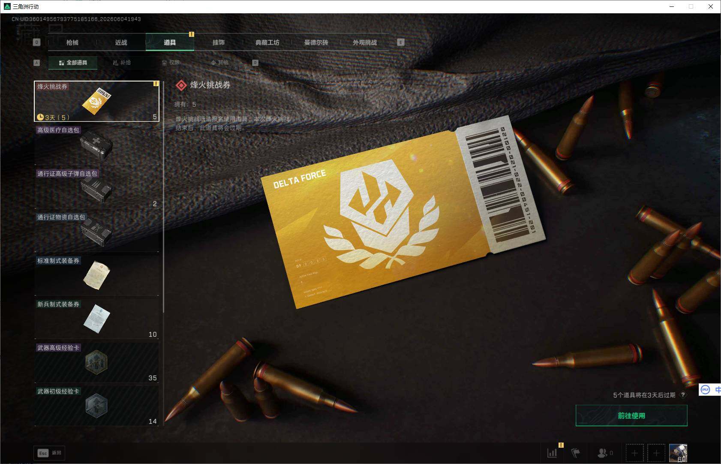Open the player avatar level 60
The image size is (721, 464).
[x=678, y=453]
